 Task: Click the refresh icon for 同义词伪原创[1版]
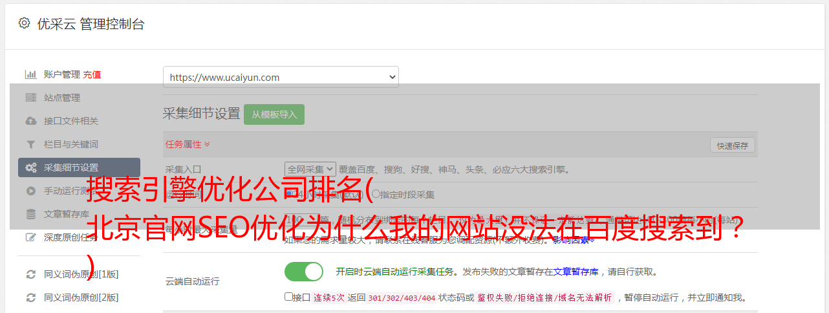[x=30, y=274]
